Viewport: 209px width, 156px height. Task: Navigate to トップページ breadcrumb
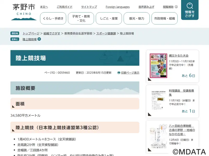pyautogui.click(x=31, y=33)
